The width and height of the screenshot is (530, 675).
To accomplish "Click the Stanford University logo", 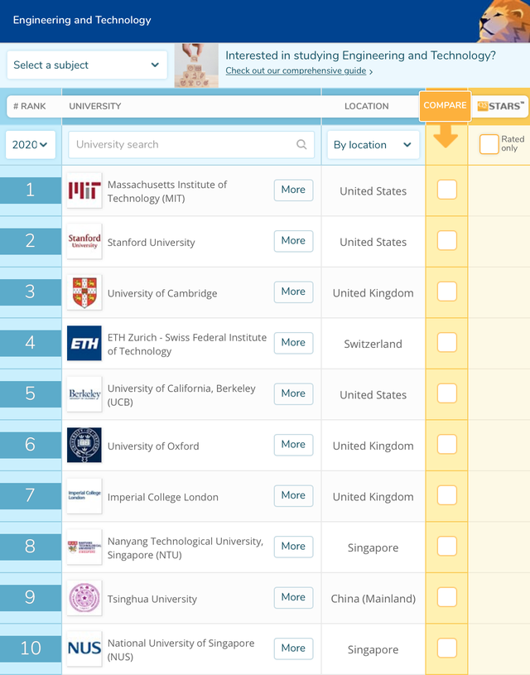I will click(x=84, y=241).
